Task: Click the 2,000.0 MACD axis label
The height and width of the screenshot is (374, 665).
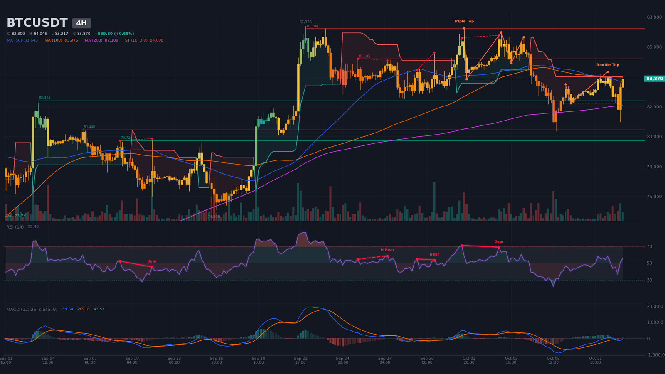Action: tap(655, 306)
